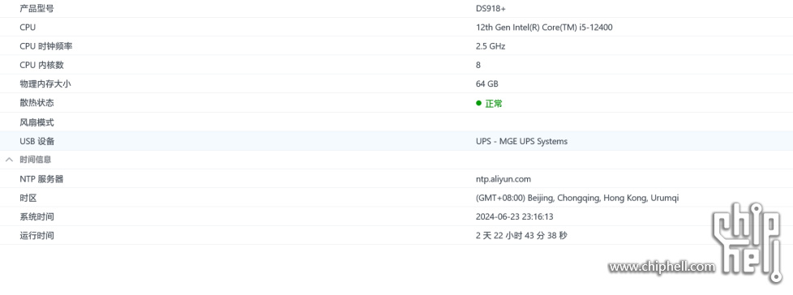The image size is (793, 295).
Task: Click the NTP 服务器 label
Action: 41,179
